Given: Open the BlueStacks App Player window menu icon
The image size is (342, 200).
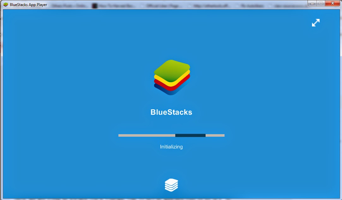Looking at the screenshot, I should (5, 5).
